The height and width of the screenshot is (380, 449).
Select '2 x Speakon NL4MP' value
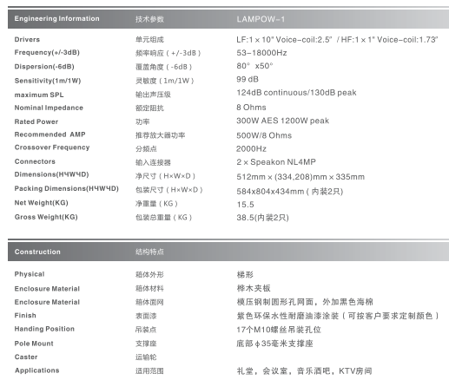pyautogui.click(x=276, y=162)
